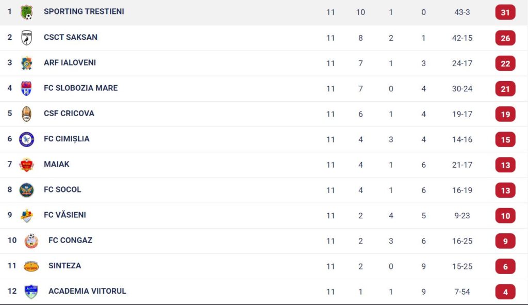
Task: Select the FC Slobozia Mare badge
Action: tap(26, 88)
